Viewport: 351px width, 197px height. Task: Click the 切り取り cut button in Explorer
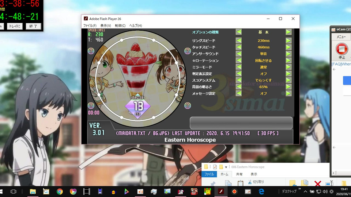[x=256, y=182]
